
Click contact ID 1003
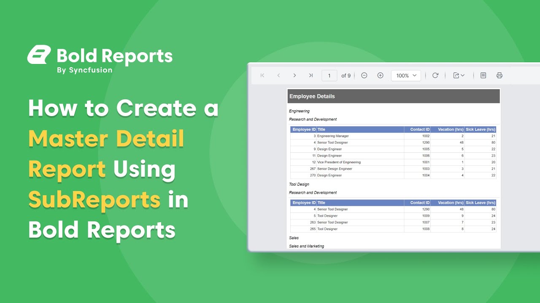tap(426, 169)
